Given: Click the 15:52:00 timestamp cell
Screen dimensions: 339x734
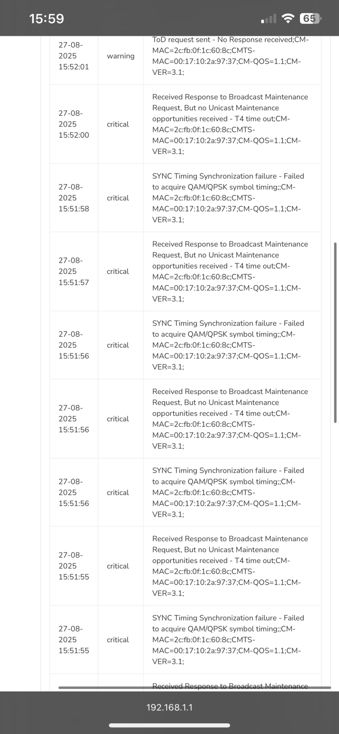Looking at the screenshot, I should pos(74,124).
